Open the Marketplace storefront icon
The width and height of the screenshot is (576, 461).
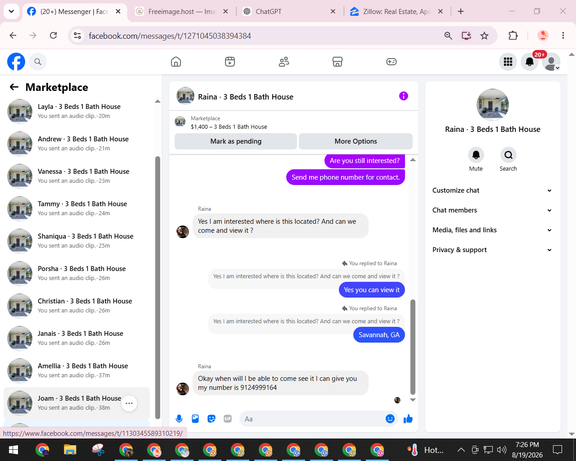[x=337, y=62]
